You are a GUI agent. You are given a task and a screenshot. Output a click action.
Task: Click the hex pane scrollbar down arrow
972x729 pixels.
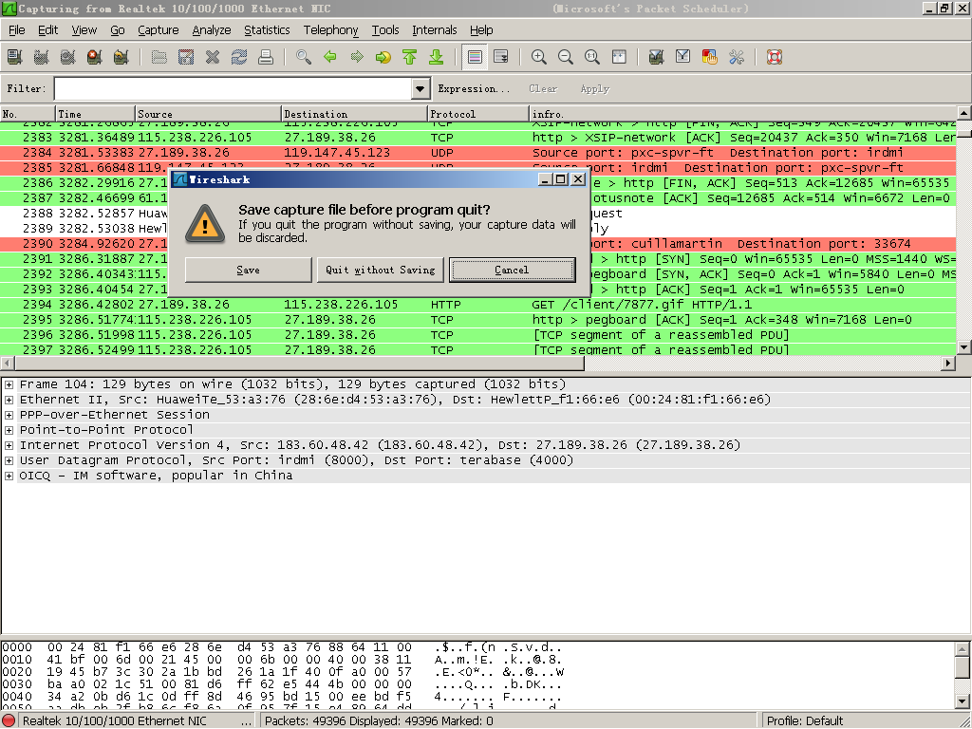[x=963, y=701]
